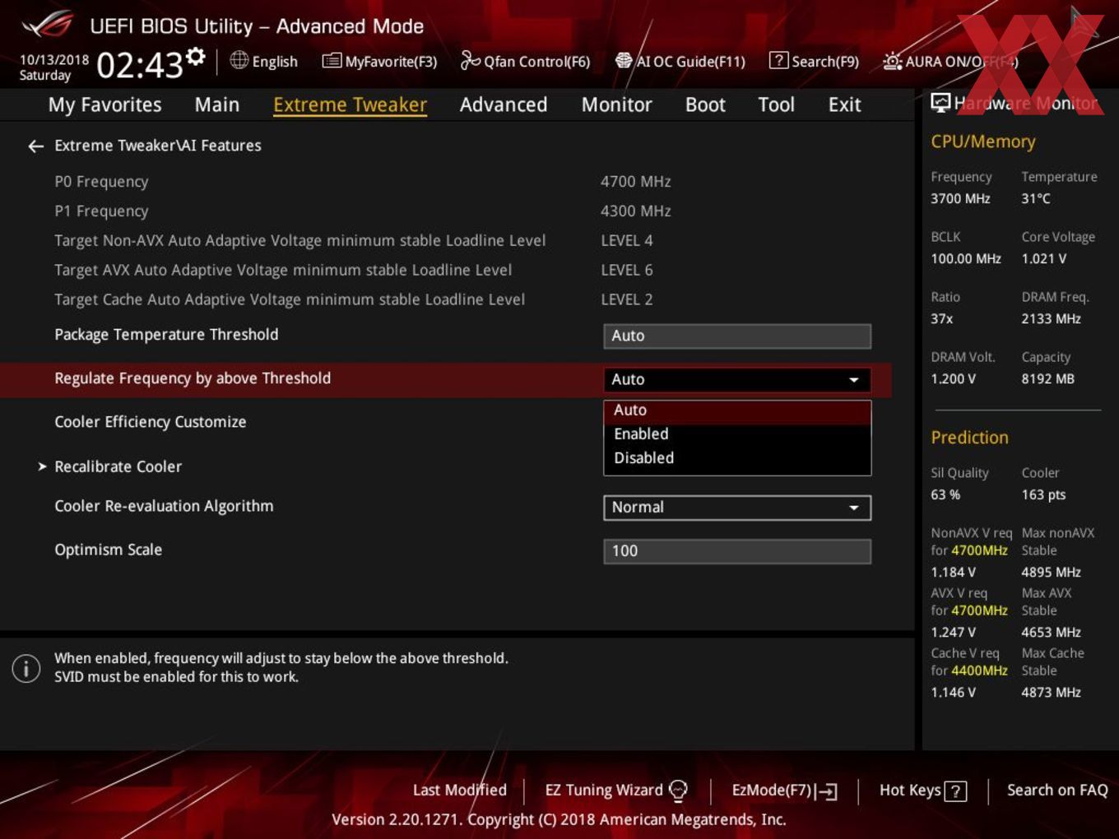Click the globe language icon
This screenshot has width=1119, height=839.
coord(239,60)
